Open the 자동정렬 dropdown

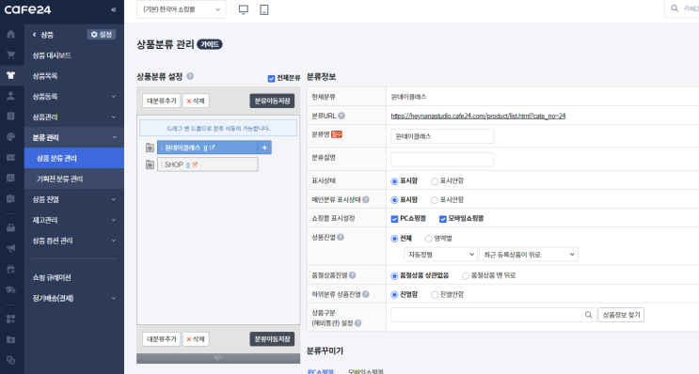click(440, 255)
